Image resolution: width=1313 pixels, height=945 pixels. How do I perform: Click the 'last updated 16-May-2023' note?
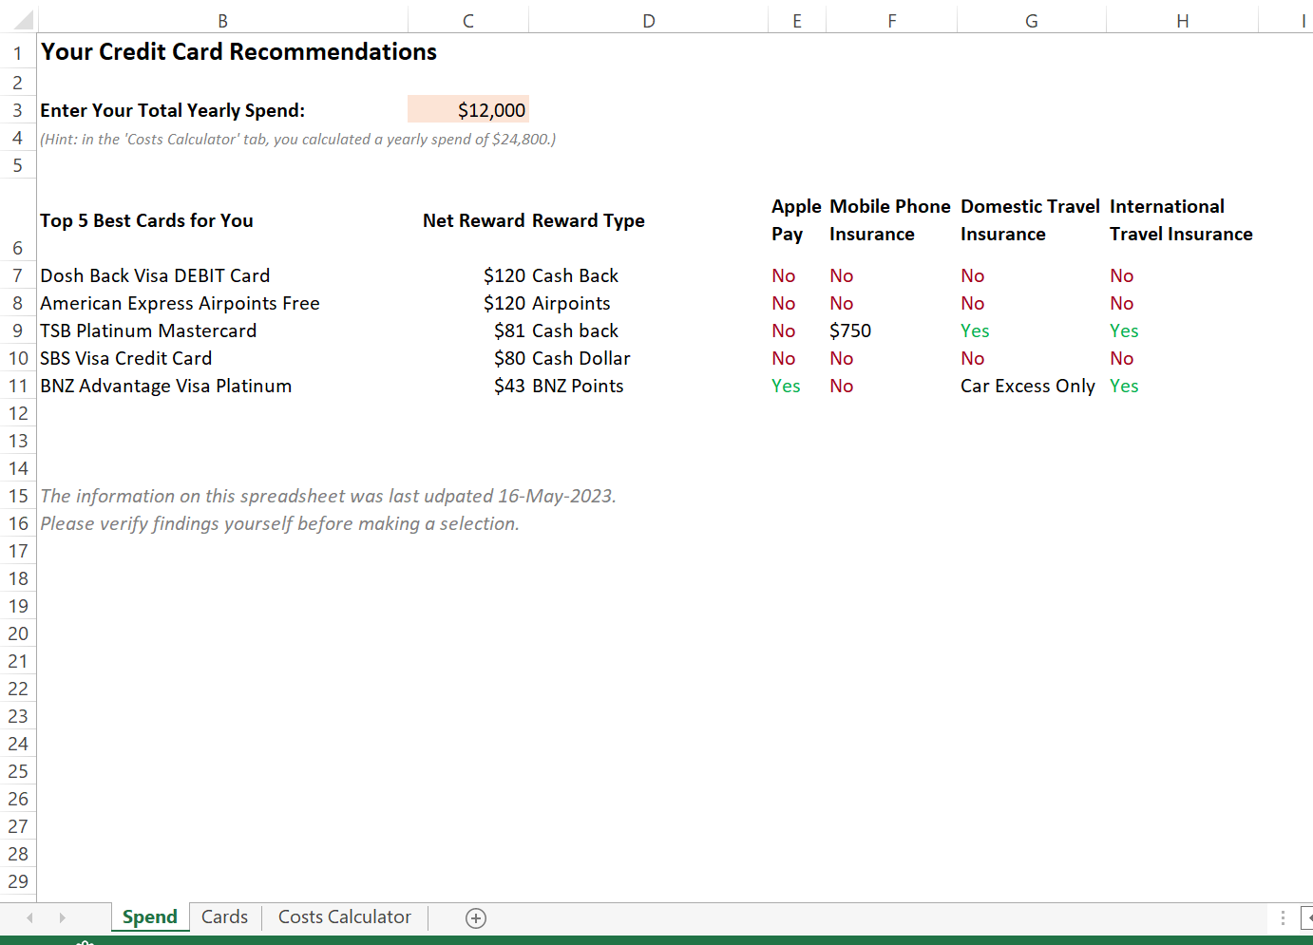[x=328, y=496]
